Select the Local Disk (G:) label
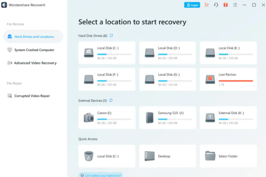This screenshot has height=177, width=266. pos(169,74)
